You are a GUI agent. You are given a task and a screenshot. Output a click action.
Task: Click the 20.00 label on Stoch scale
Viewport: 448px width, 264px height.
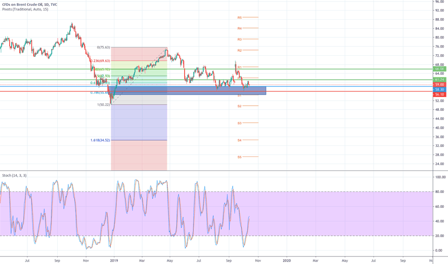[439, 236]
